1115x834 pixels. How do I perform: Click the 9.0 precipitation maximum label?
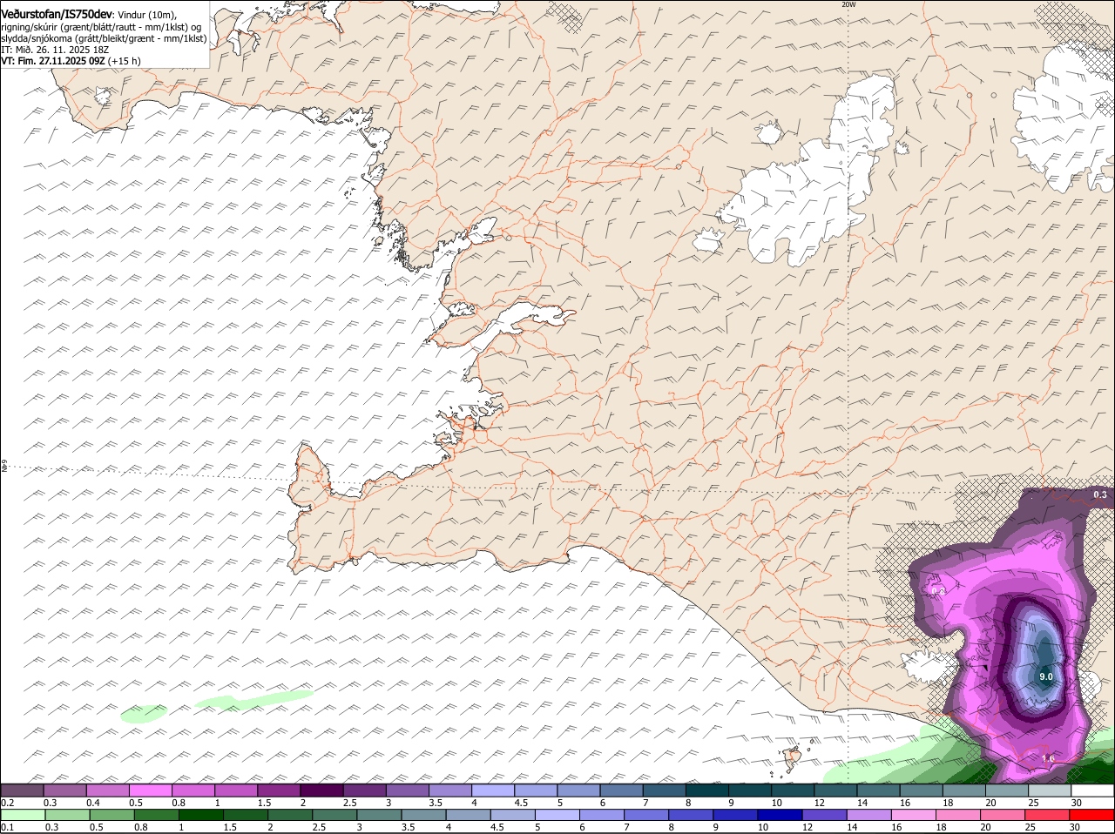click(x=1046, y=676)
